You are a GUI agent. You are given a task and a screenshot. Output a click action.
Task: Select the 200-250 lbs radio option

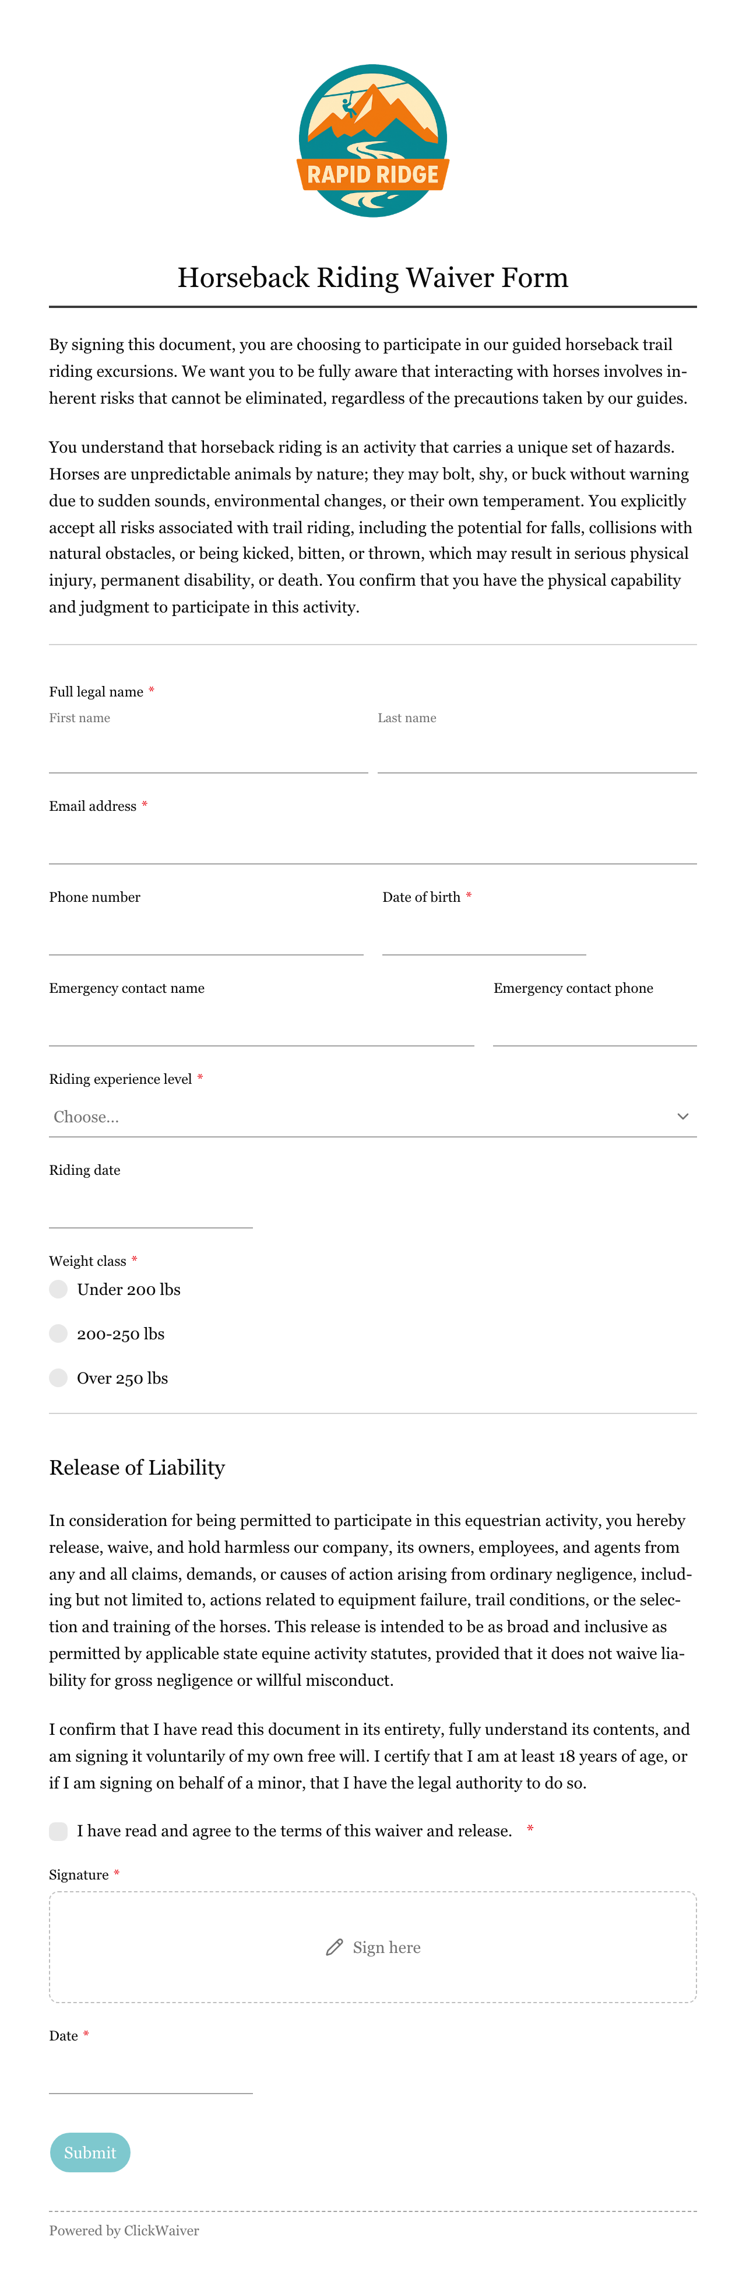[59, 1333]
